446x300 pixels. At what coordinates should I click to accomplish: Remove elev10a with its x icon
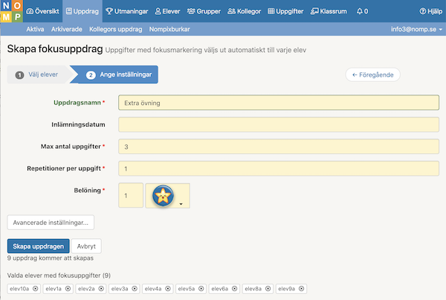[x=35, y=289]
